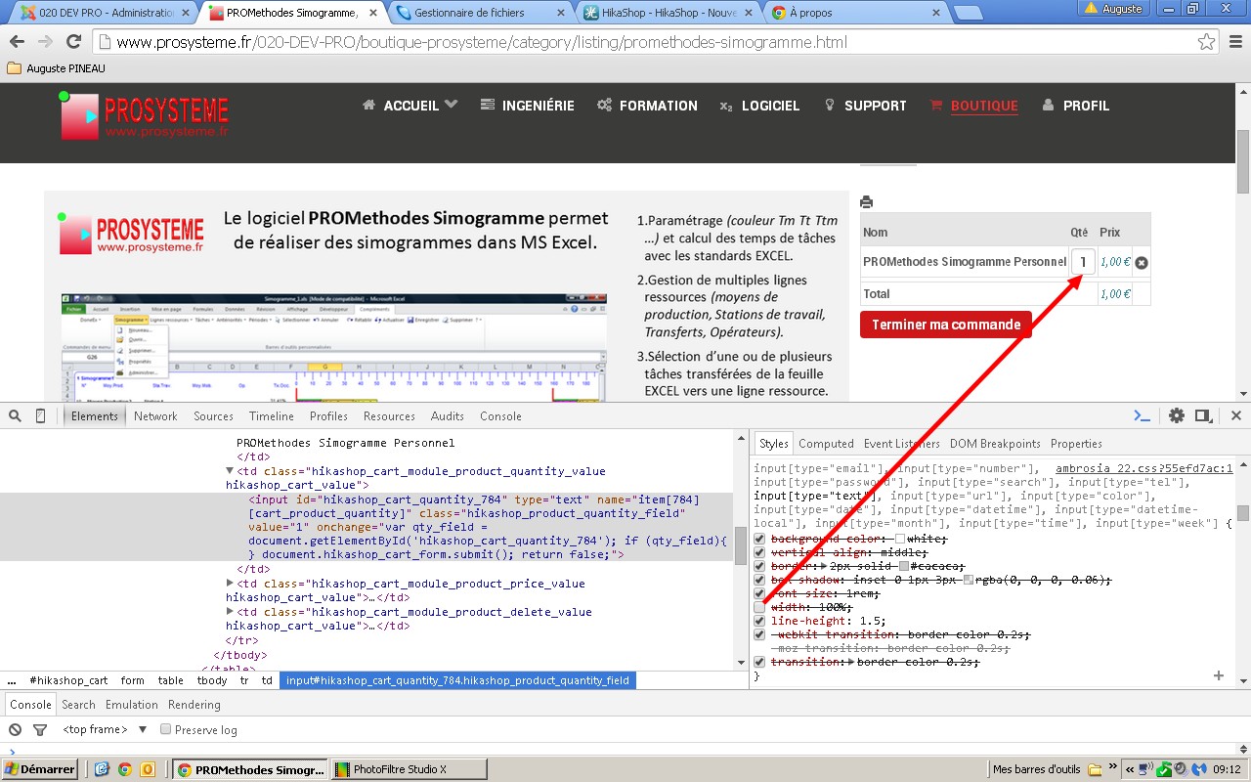Disable the line-height property checkbox
The height and width of the screenshot is (782, 1251).
click(x=759, y=621)
